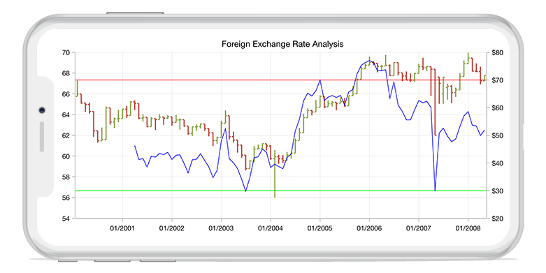Click the left axis label 64
The height and width of the screenshot is (273, 546).
click(x=66, y=115)
